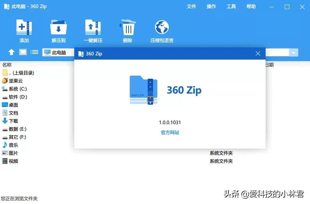Click the status bar text 您正在浏览文件夹
This screenshot has height=204, width=310.
[x=19, y=199]
